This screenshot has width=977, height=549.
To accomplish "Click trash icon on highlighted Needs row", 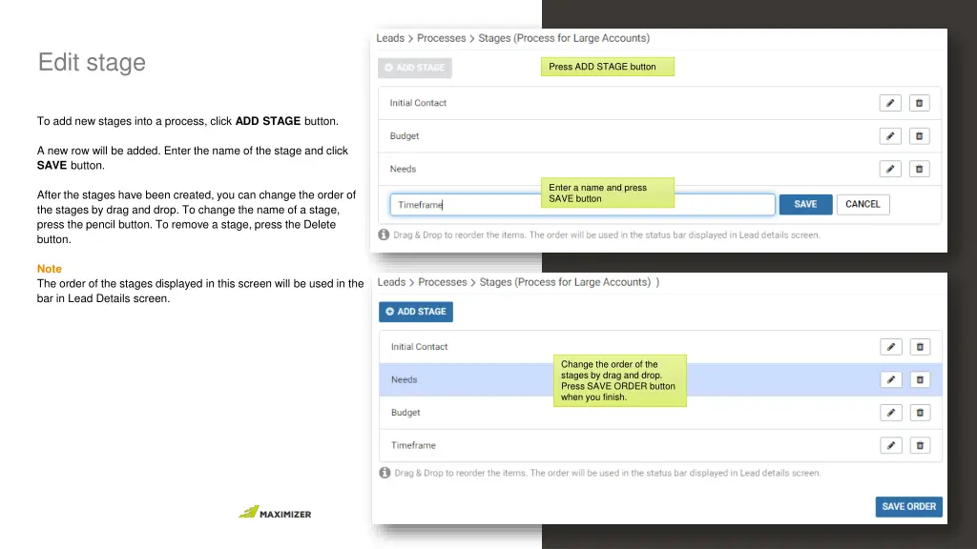I will tap(920, 379).
